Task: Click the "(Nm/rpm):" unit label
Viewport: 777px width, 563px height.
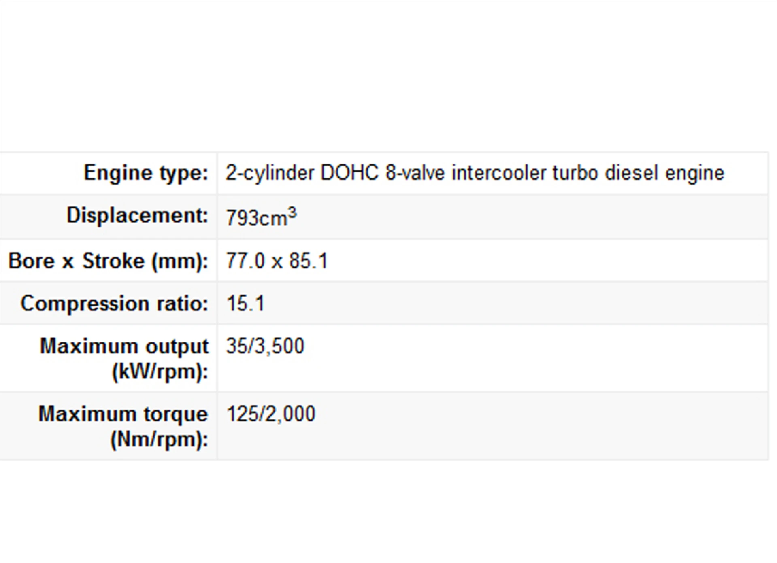Action: [x=159, y=439]
